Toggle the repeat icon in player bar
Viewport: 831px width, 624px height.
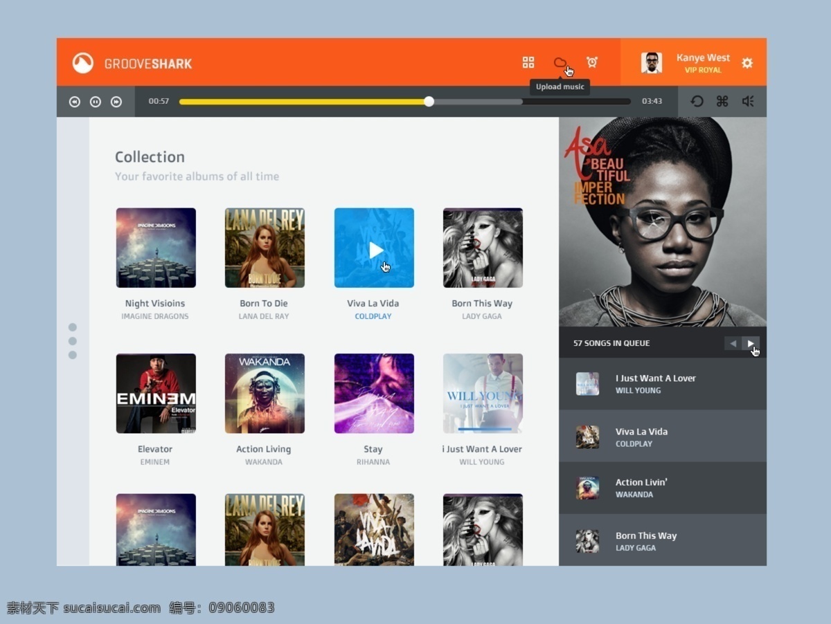click(697, 101)
